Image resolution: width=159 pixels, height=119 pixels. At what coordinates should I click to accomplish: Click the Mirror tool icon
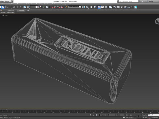tap(83, 7)
